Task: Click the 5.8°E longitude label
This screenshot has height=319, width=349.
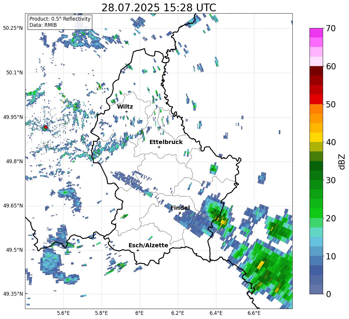Action: coord(101,313)
